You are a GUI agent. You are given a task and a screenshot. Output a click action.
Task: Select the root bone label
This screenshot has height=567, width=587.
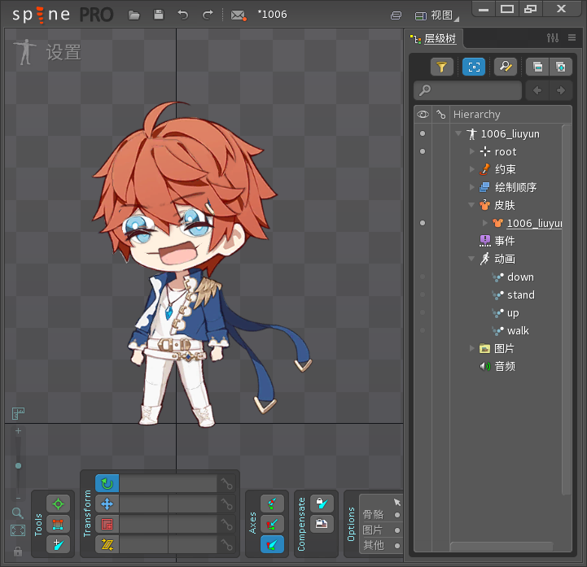click(506, 151)
